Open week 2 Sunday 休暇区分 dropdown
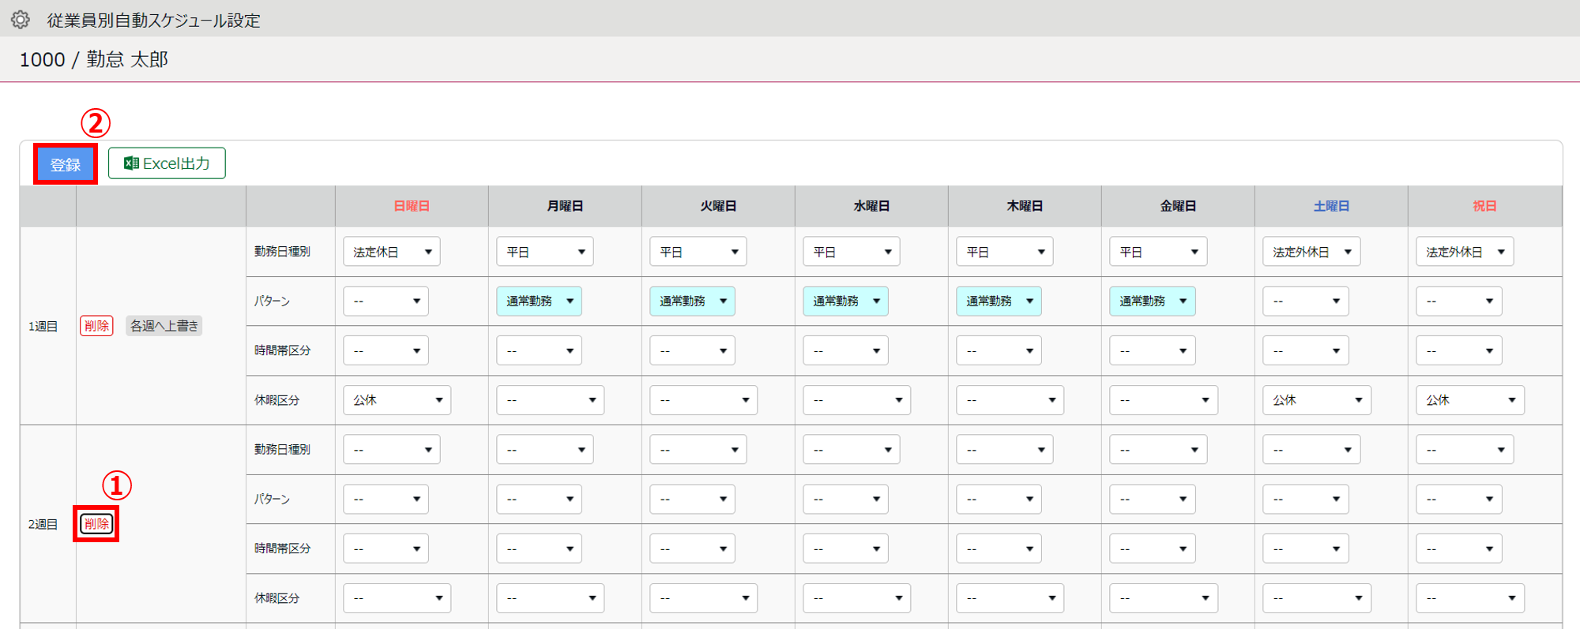The image size is (1580, 629). click(397, 598)
